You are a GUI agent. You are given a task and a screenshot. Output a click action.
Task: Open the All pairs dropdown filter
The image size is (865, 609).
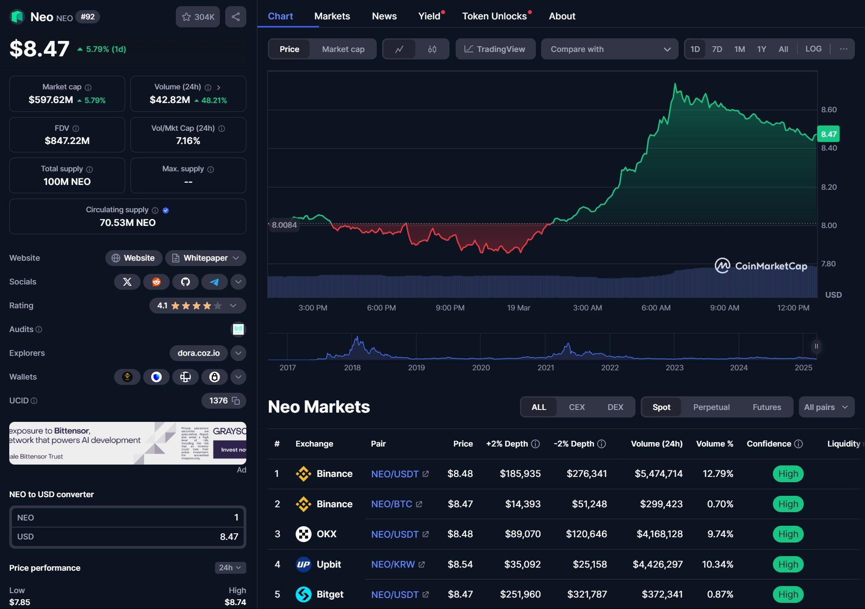tap(826, 407)
